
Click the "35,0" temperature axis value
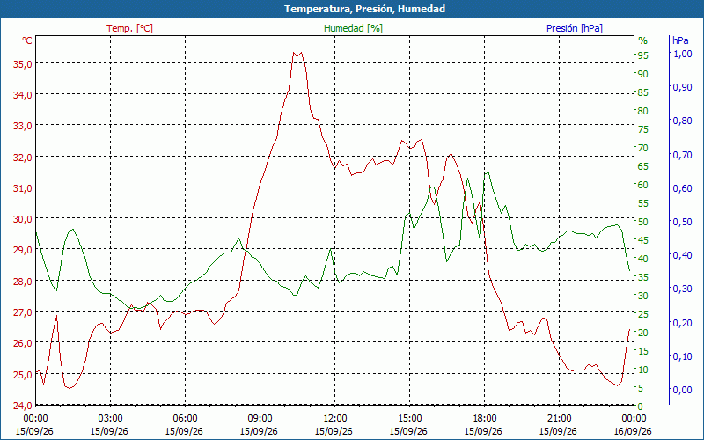click(x=23, y=63)
